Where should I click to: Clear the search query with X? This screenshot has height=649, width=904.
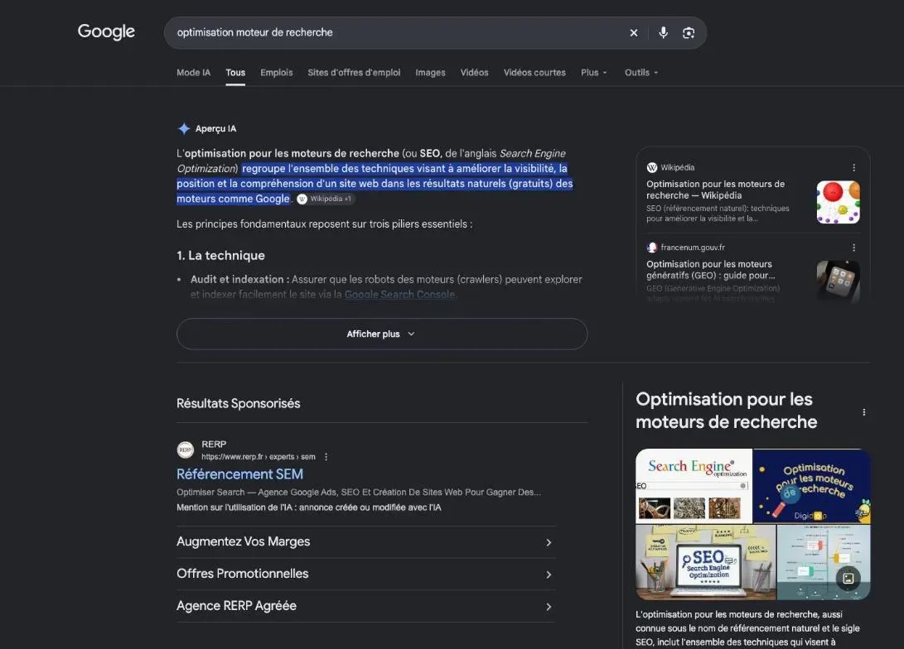[x=634, y=33]
